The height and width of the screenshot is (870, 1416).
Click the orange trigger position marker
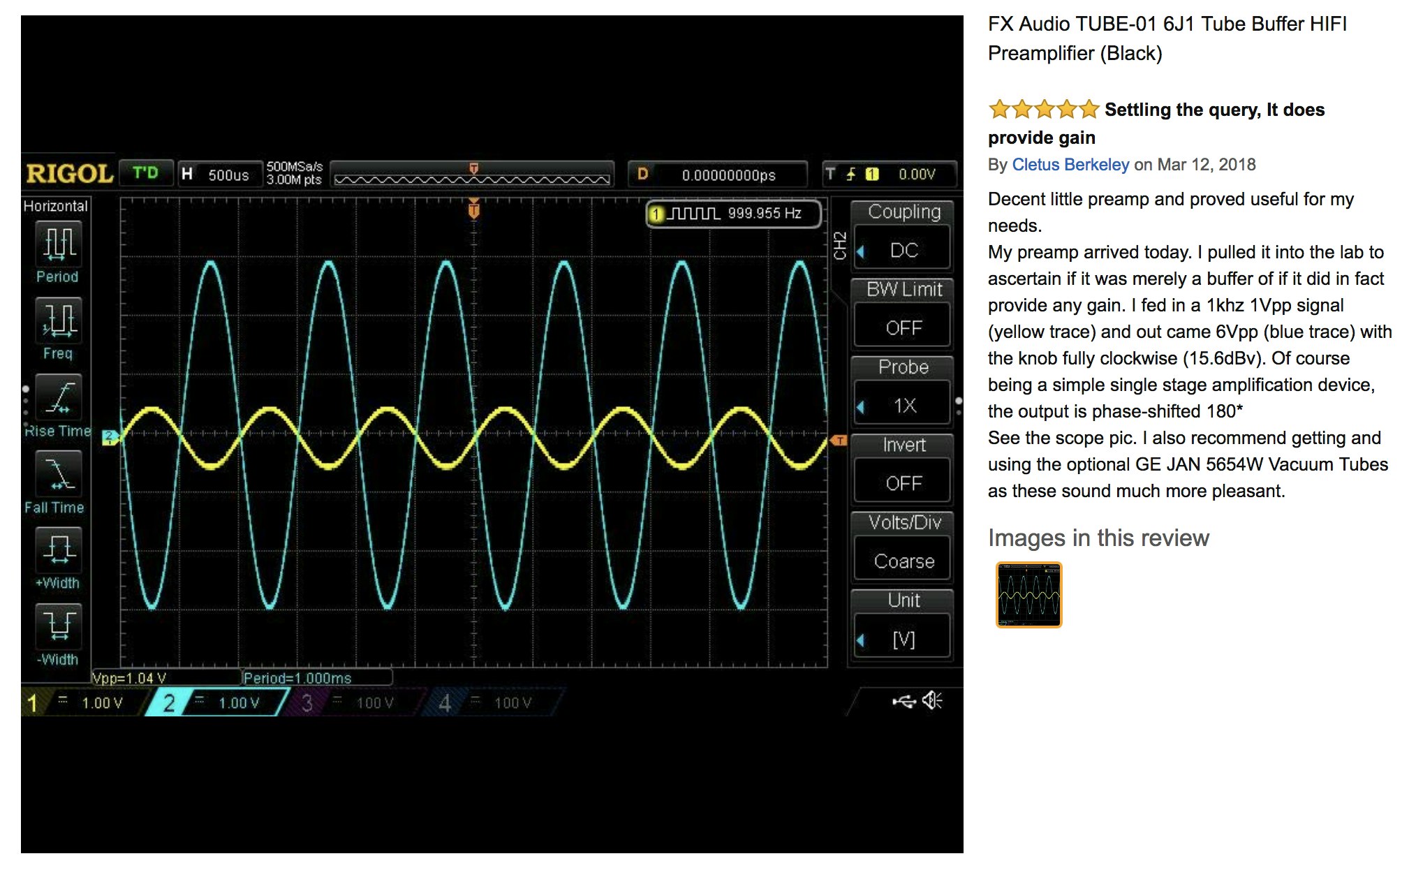coord(474,208)
